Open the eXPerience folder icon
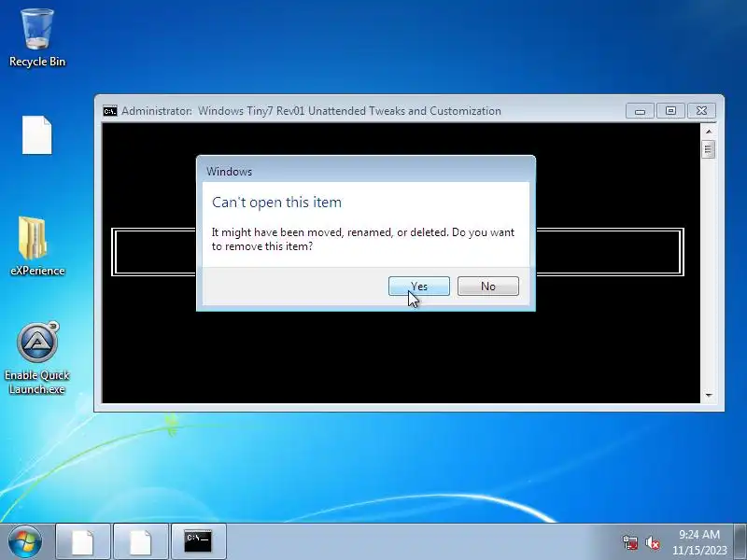The height and width of the screenshot is (560, 747). tap(37, 246)
